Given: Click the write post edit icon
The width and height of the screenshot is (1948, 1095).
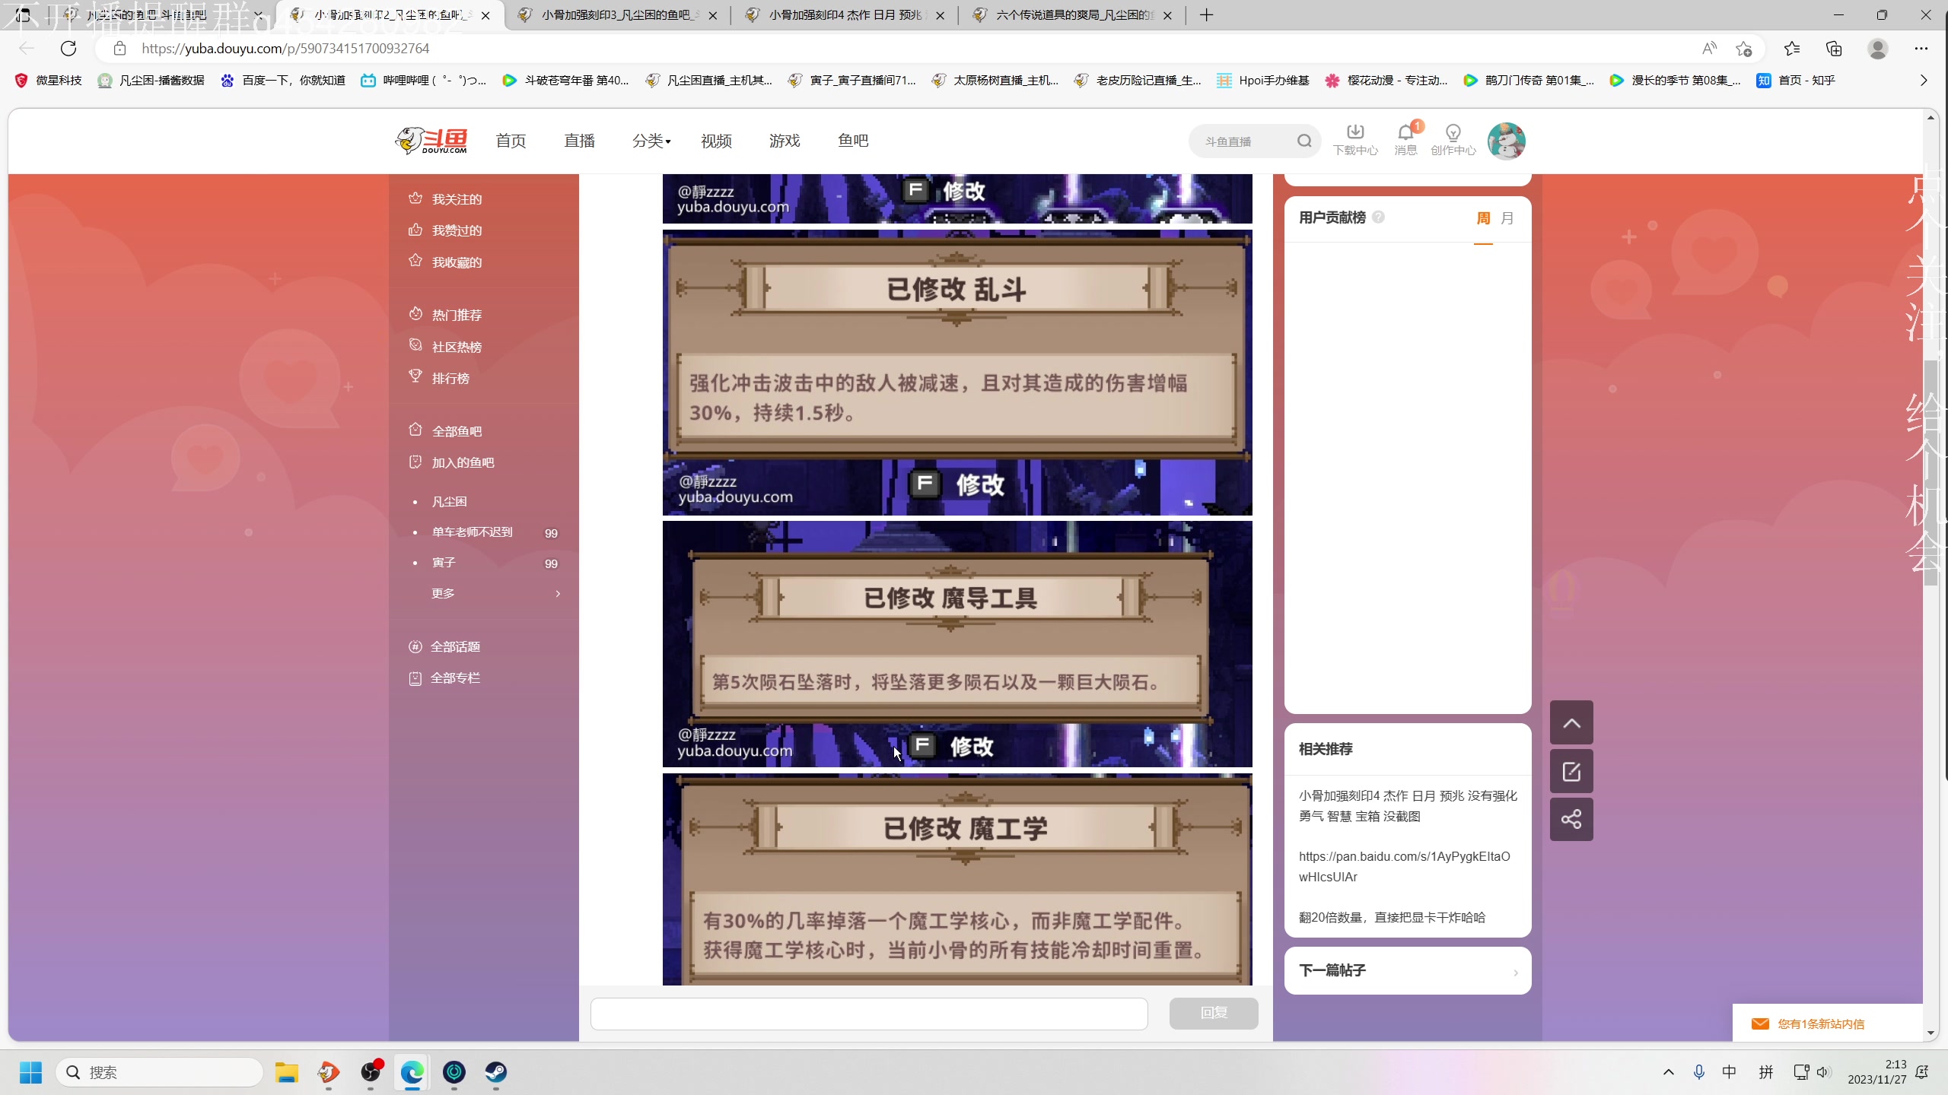Looking at the screenshot, I should 1571,772.
